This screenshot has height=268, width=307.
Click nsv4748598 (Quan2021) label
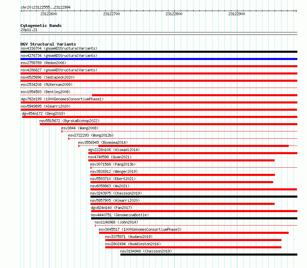click(110, 157)
